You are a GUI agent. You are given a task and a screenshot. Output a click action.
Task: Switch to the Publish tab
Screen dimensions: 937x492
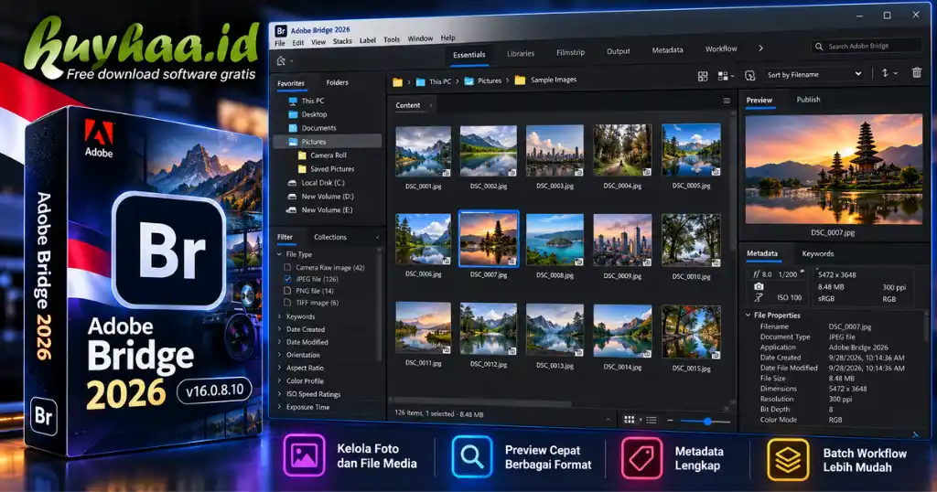pos(808,100)
